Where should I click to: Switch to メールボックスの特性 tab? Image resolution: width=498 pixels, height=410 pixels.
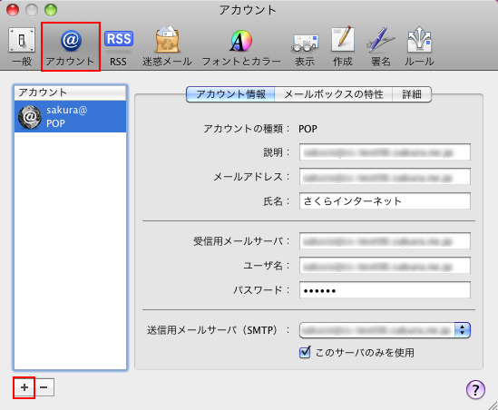[334, 94]
